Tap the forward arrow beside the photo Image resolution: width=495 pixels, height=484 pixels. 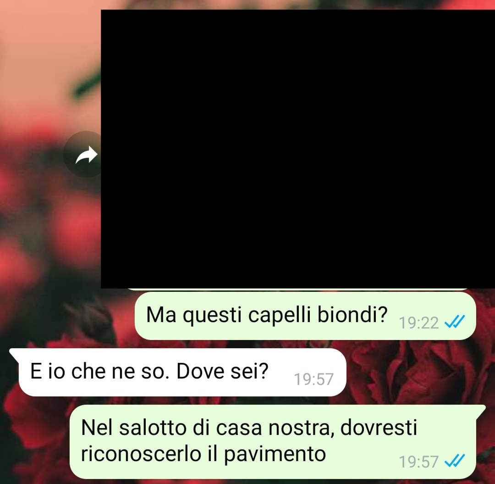86,155
